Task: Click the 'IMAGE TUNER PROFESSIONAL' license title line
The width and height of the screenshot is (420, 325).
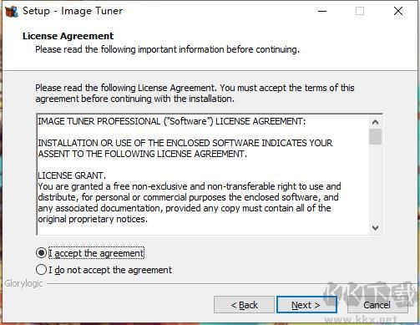Action: [172, 121]
